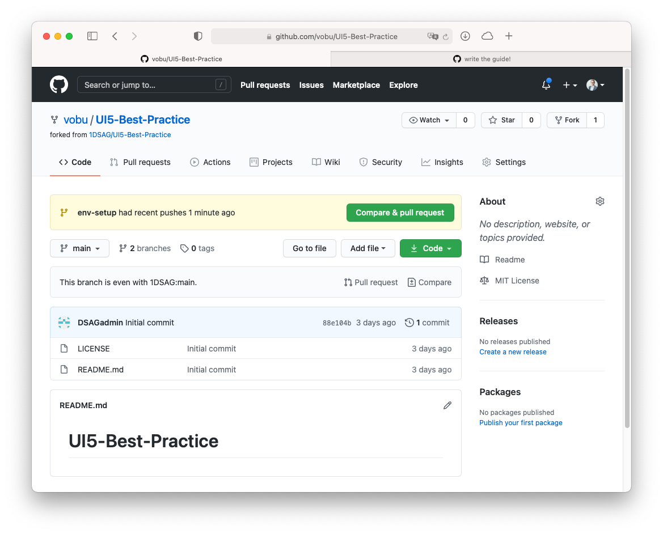The width and height of the screenshot is (663, 534).
Task: Click Go to file button
Action: (310, 248)
